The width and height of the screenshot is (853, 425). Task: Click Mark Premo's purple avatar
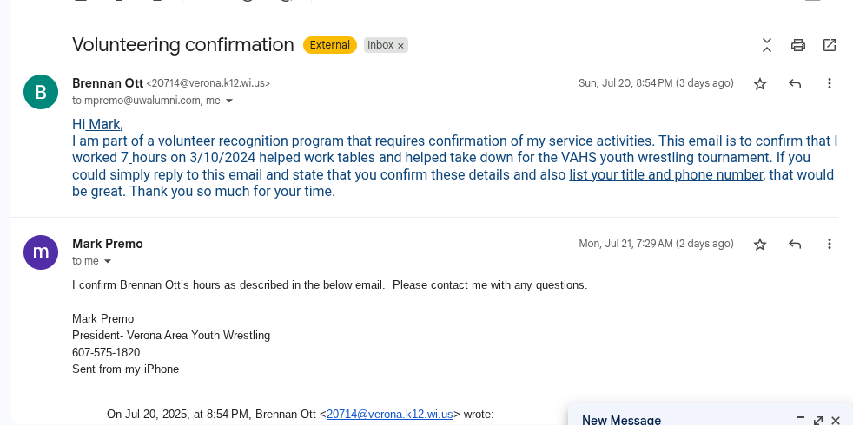click(x=41, y=252)
